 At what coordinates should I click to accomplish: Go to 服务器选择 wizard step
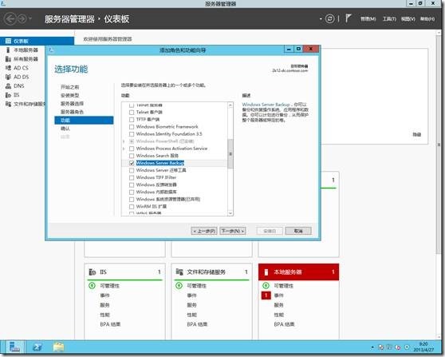72,104
